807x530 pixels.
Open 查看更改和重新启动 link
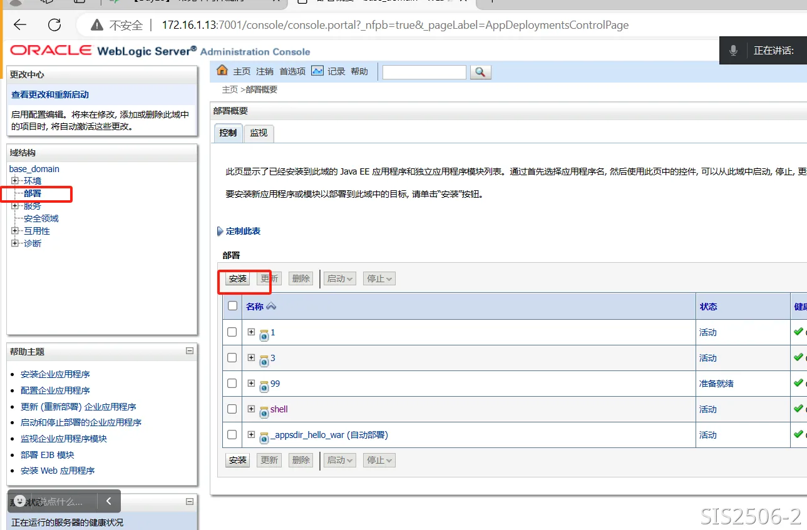tap(50, 94)
